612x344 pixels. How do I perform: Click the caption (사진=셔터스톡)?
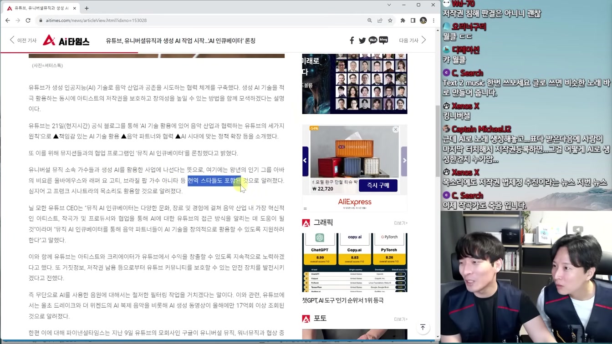[47, 66]
